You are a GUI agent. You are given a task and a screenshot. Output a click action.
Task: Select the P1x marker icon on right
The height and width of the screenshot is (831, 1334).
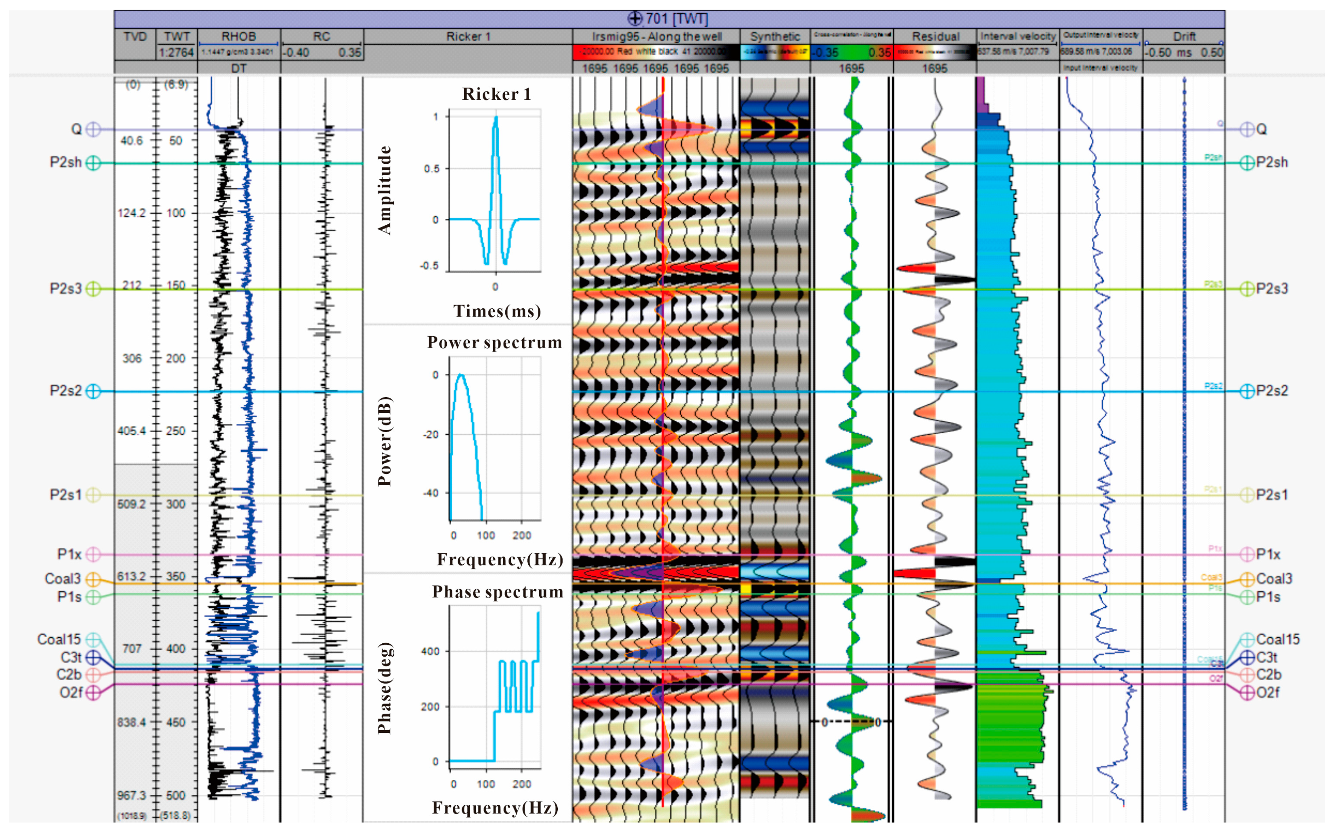(x=1247, y=554)
